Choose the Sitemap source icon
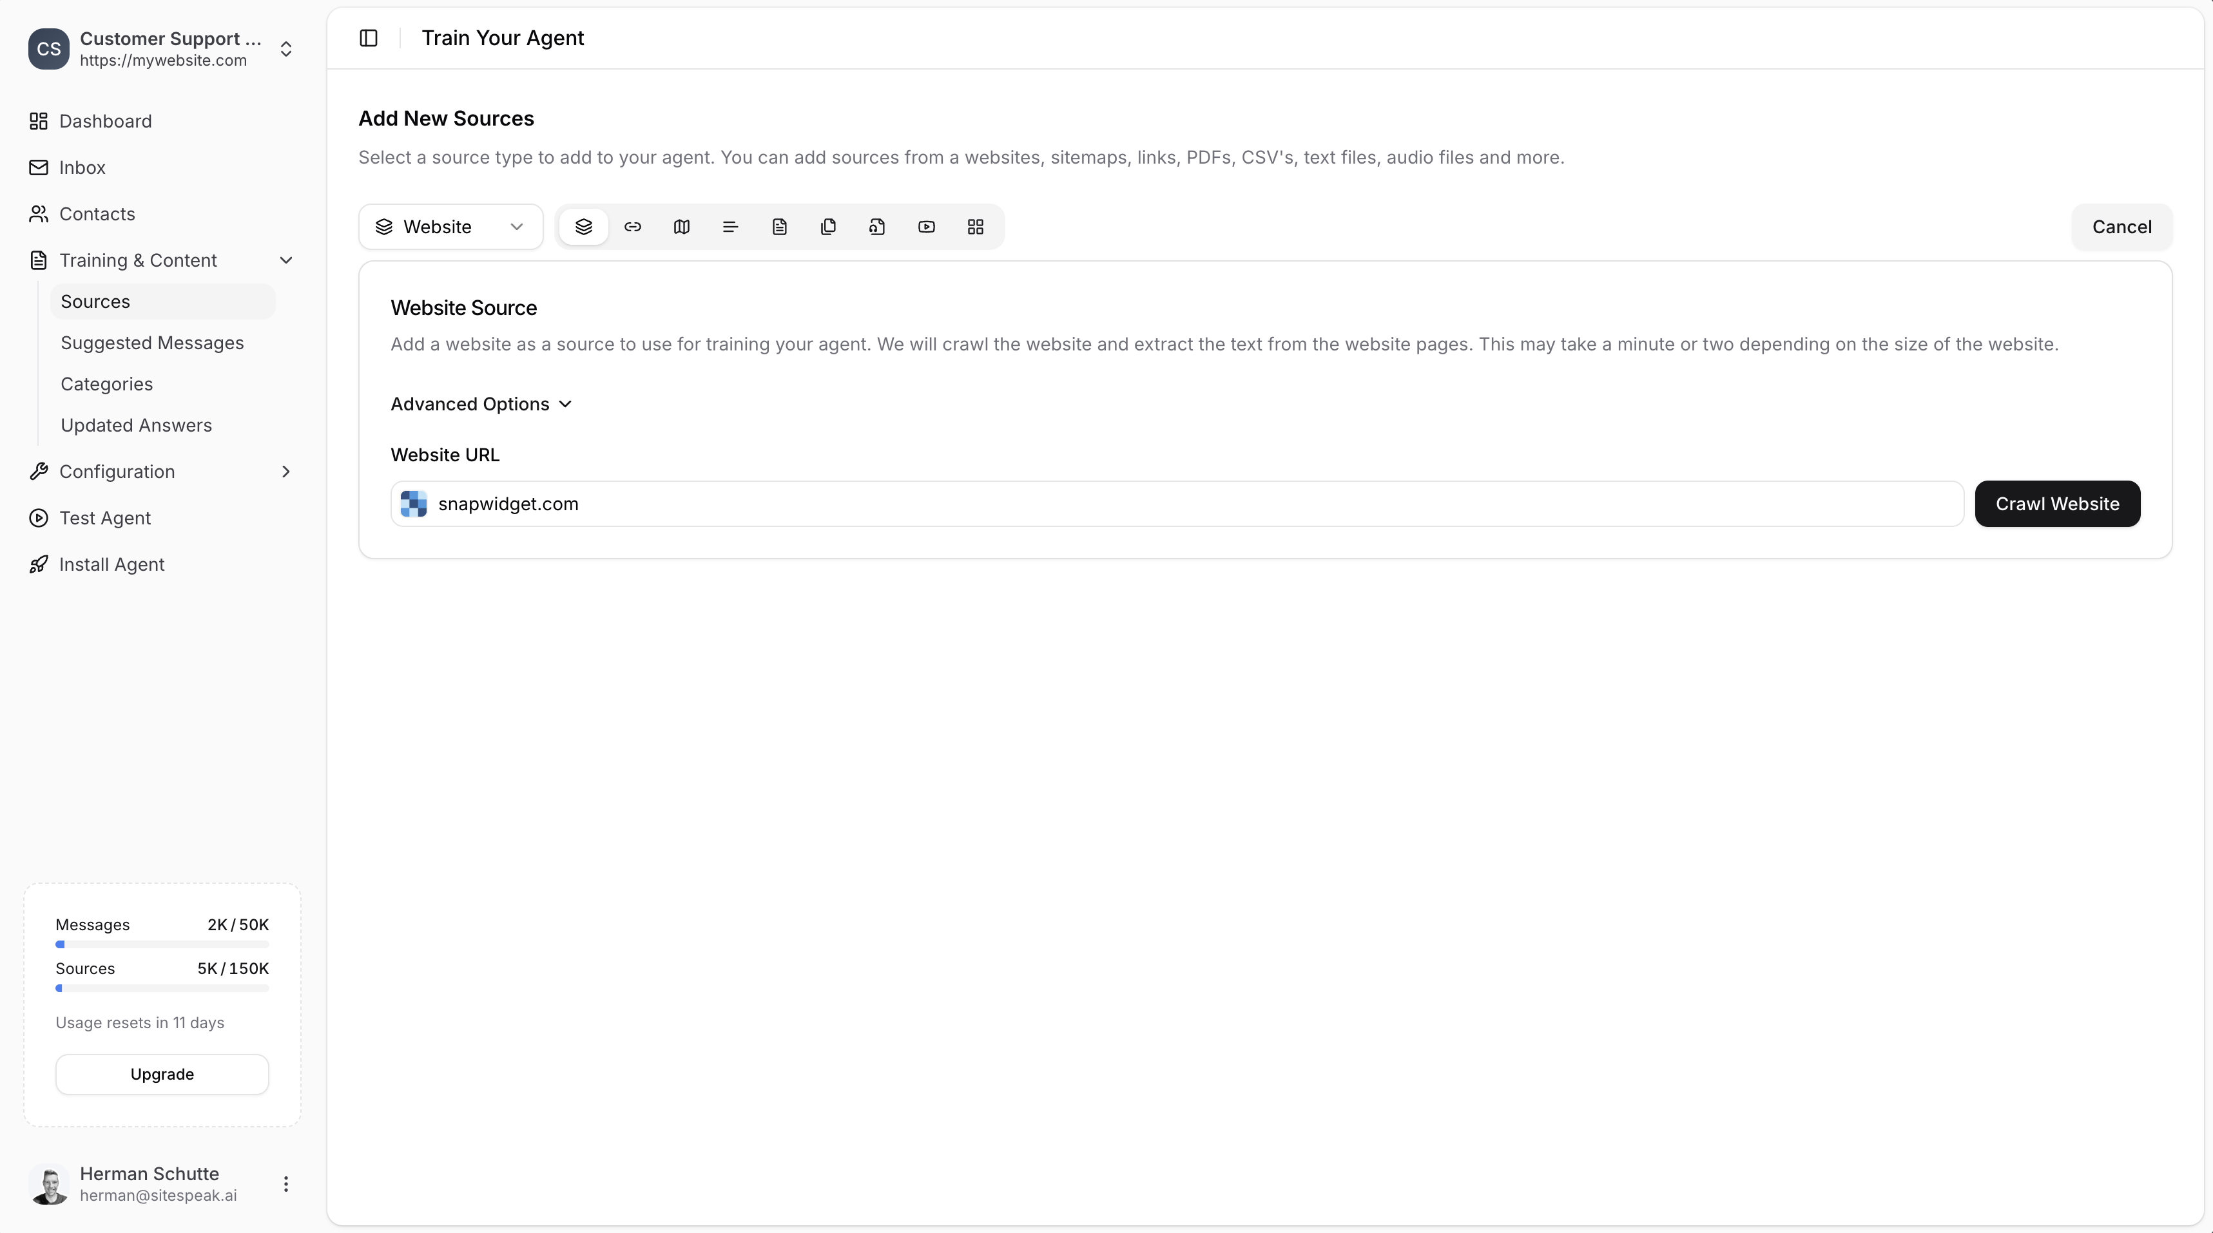The height and width of the screenshot is (1233, 2213). pyautogui.click(x=681, y=227)
